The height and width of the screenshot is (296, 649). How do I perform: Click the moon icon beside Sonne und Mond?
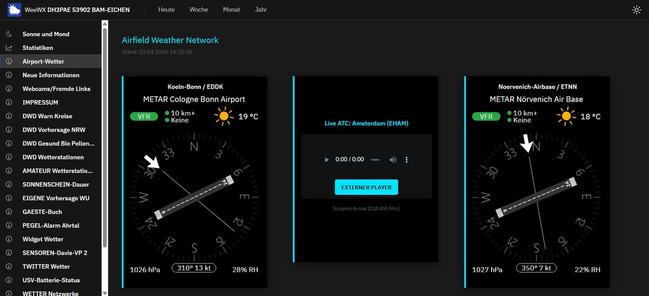click(x=9, y=34)
